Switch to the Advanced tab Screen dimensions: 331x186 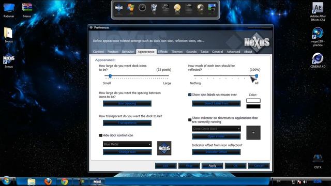[x=233, y=52]
